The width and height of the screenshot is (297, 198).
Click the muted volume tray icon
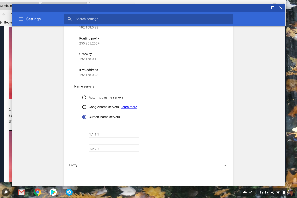pos(272,192)
